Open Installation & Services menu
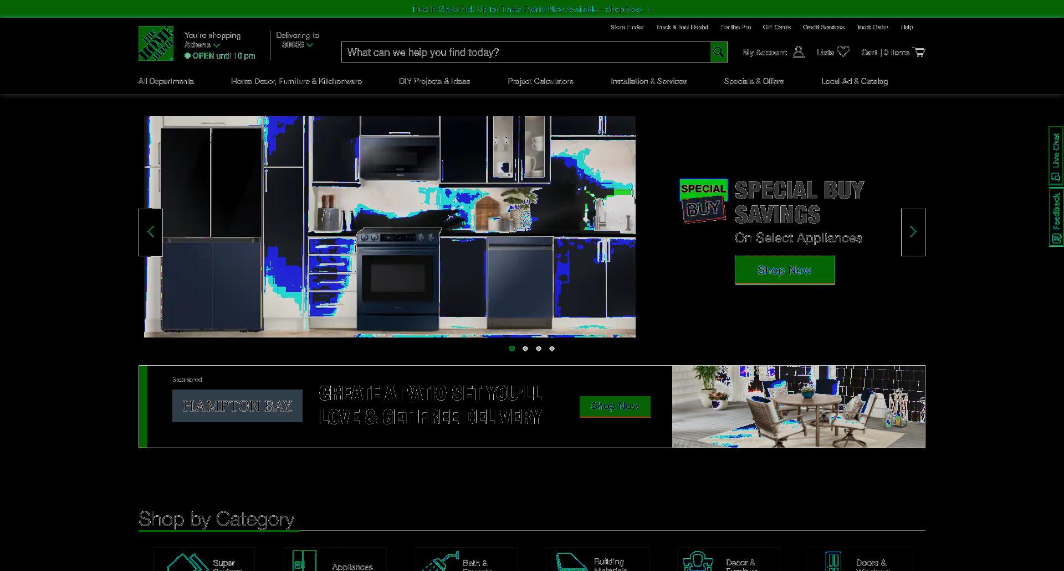Image resolution: width=1064 pixels, height=571 pixels. click(648, 81)
